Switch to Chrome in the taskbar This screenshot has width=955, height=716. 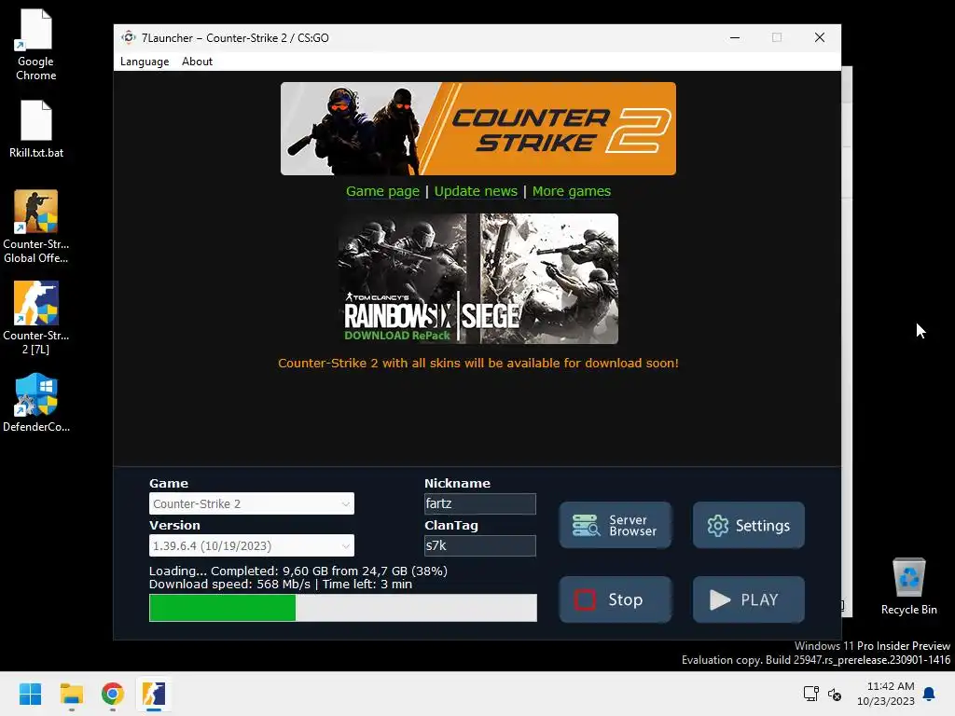(x=113, y=694)
